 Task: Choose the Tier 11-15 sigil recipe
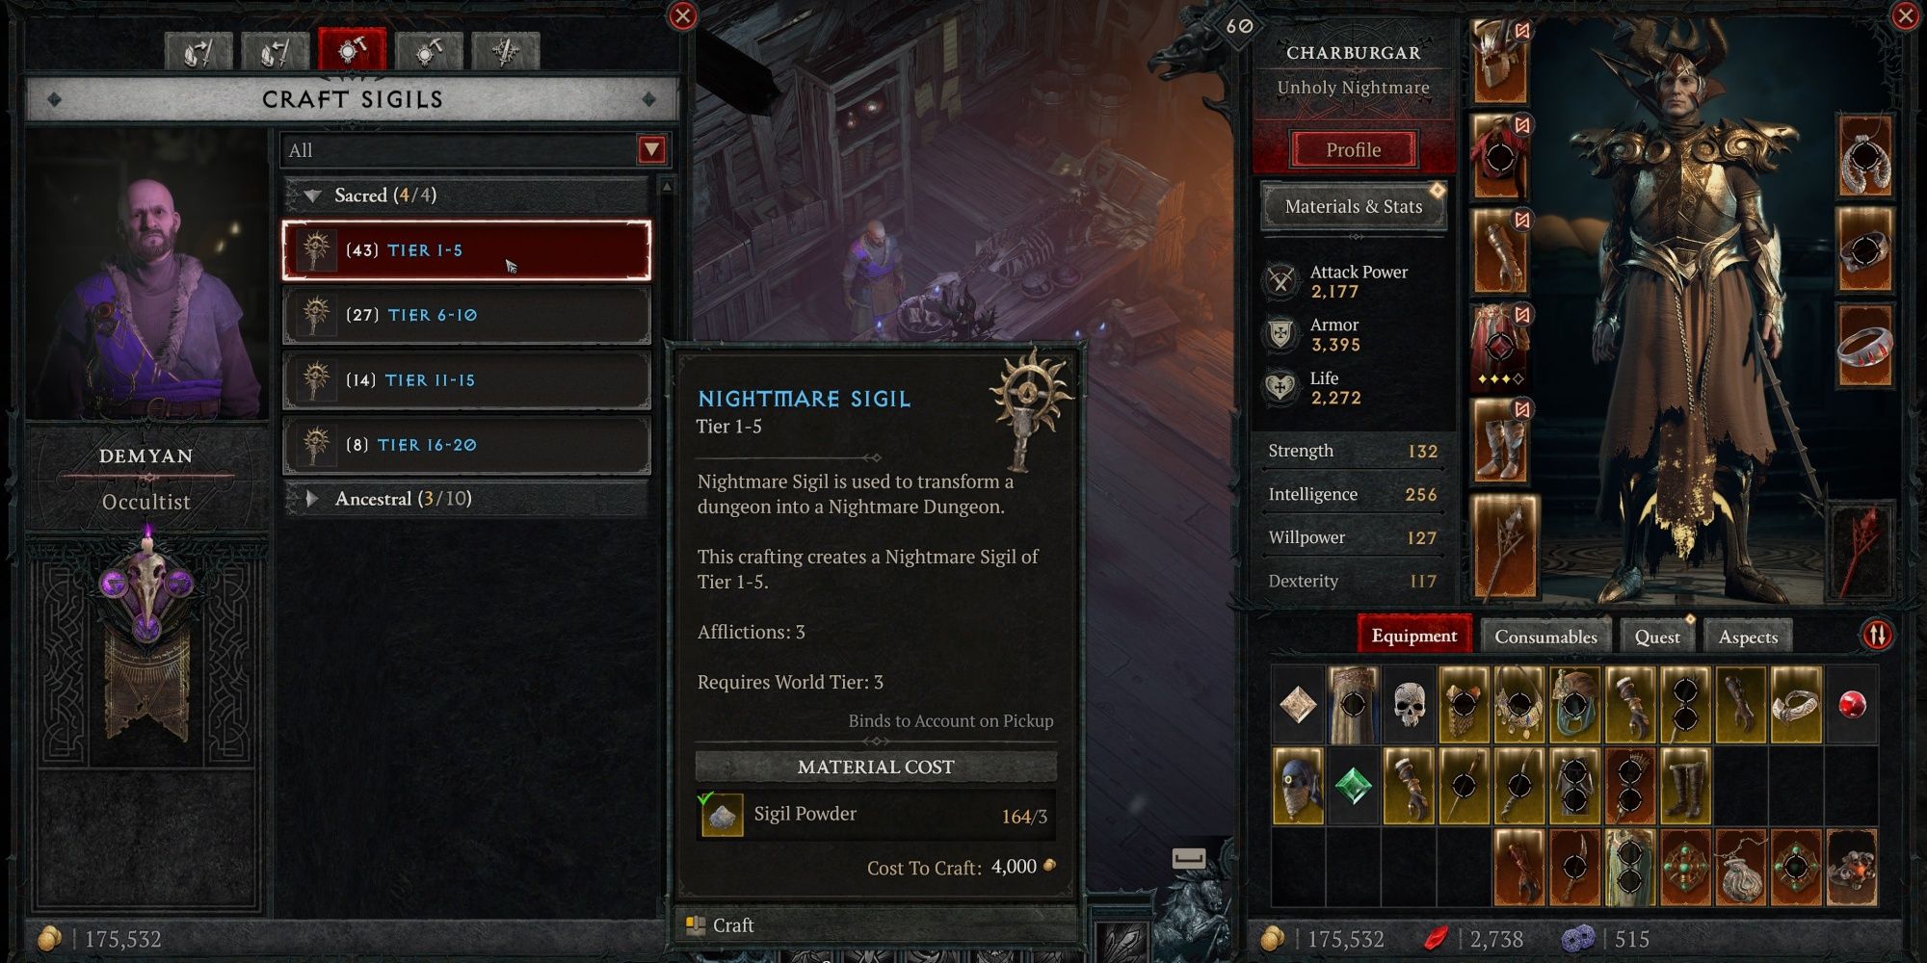tap(466, 380)
